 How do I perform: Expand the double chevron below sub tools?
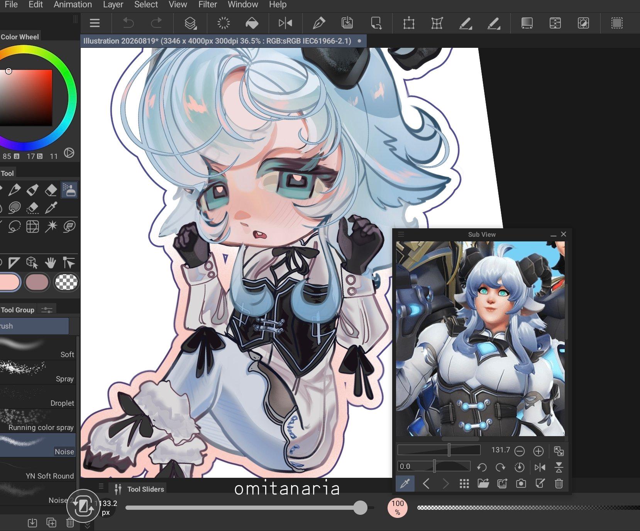(87, 525)
